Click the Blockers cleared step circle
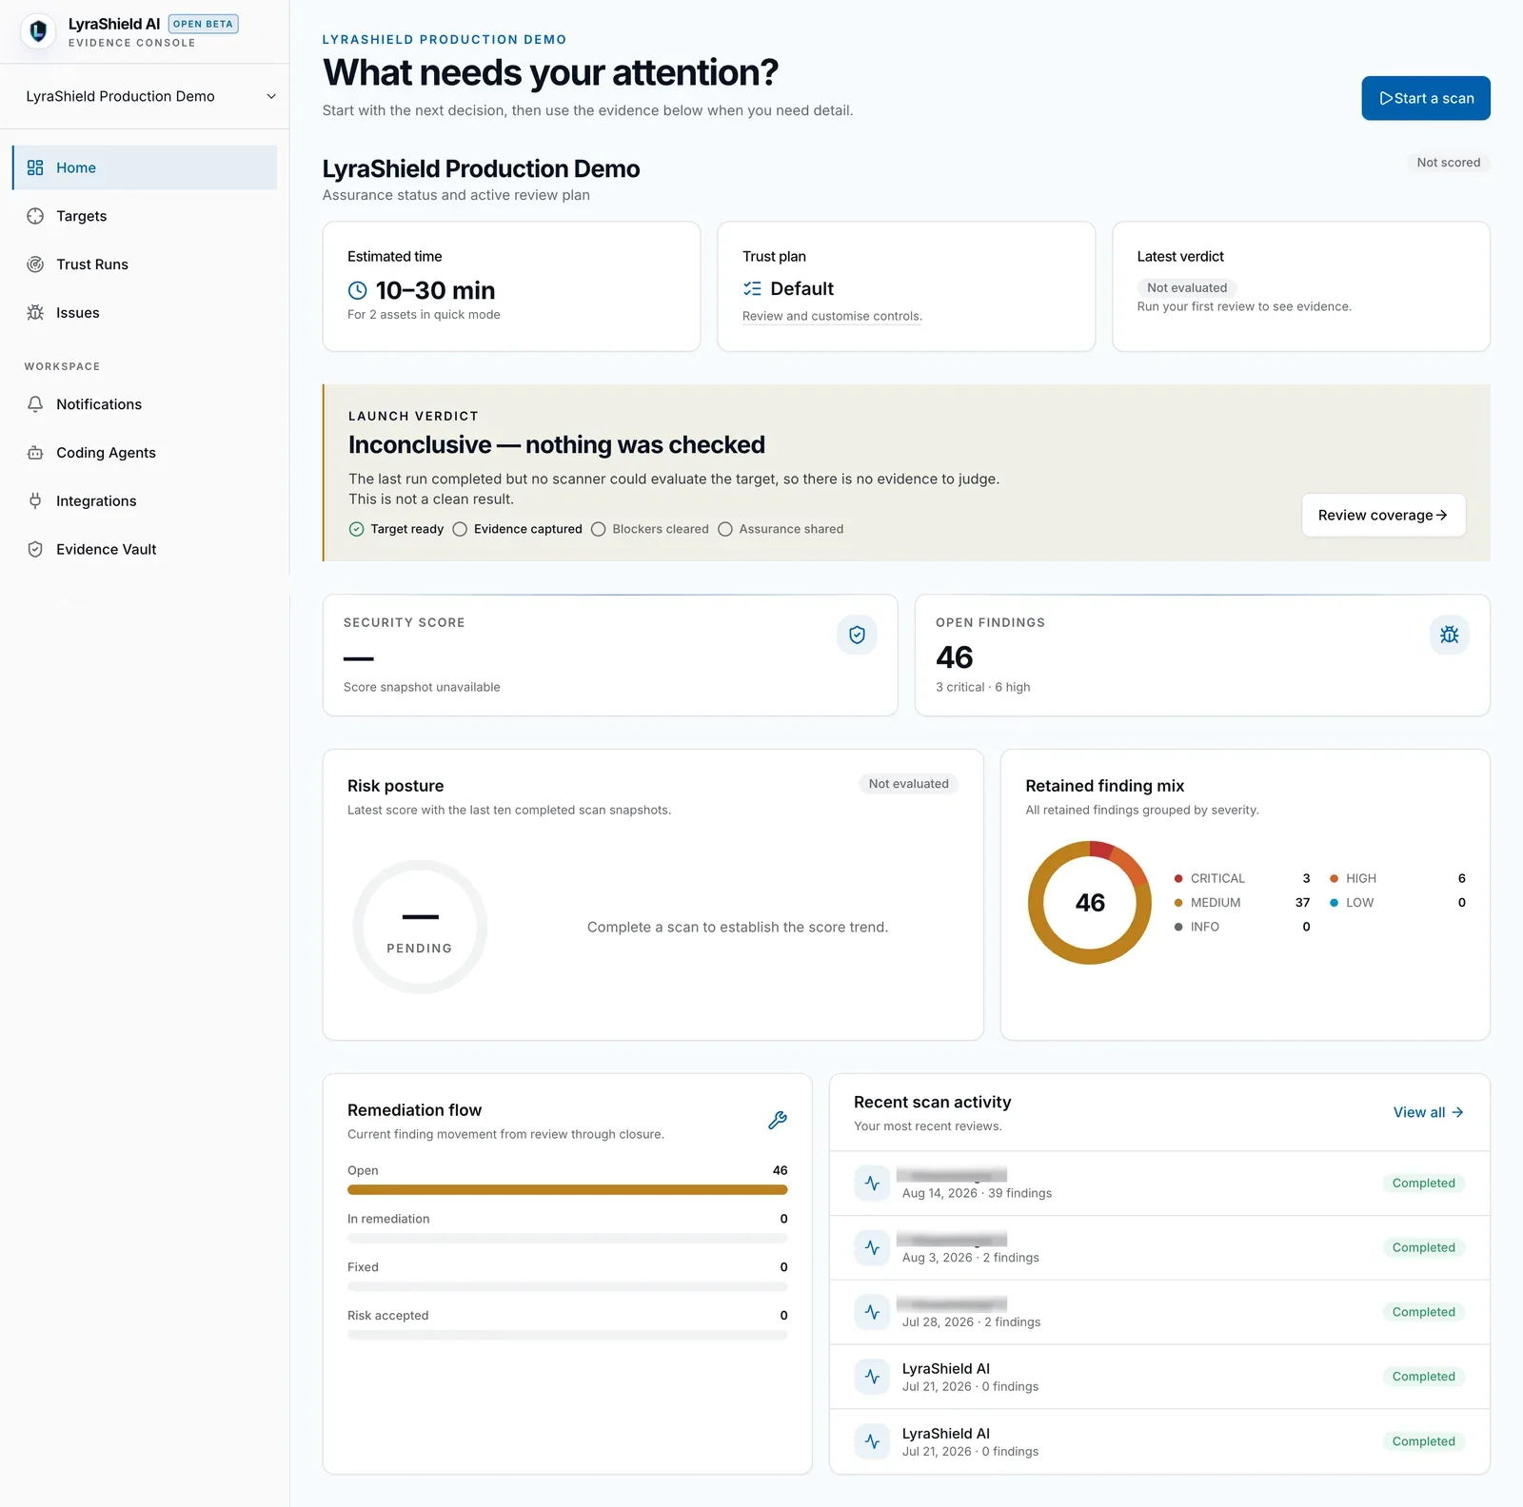 [599, 529]
